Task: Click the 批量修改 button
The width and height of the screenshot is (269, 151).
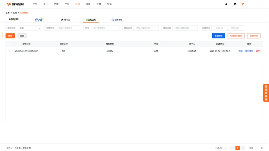Action: coord(254,36)
